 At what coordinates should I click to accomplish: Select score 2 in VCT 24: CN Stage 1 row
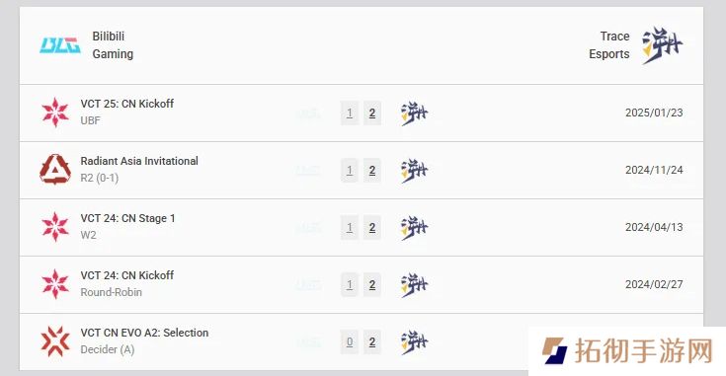point(372,228)
